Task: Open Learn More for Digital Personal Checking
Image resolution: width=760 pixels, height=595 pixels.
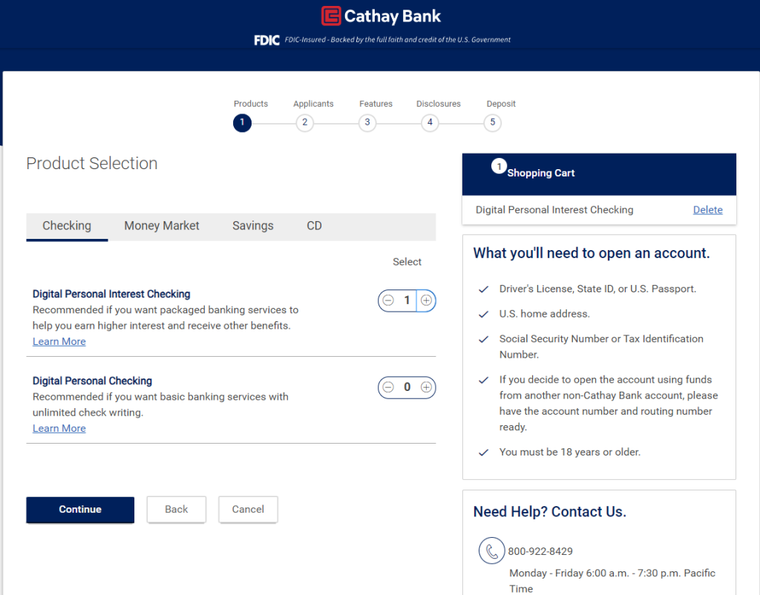Action: click(x=59, y=428)
